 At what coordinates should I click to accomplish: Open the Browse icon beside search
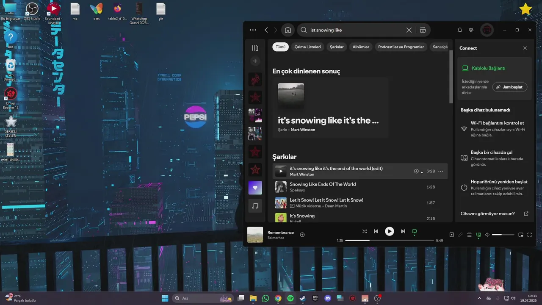tap(423, 30)
